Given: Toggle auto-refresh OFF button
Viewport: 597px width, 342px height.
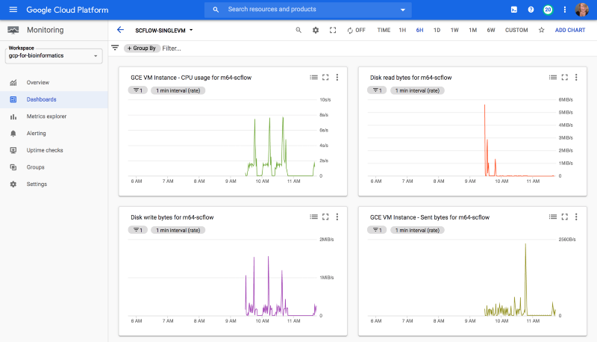Looking at the screenshot, I should pyautogui.click(x=356, y=30).
